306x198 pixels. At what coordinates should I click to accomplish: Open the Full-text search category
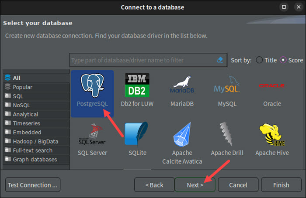coord(36,150)
